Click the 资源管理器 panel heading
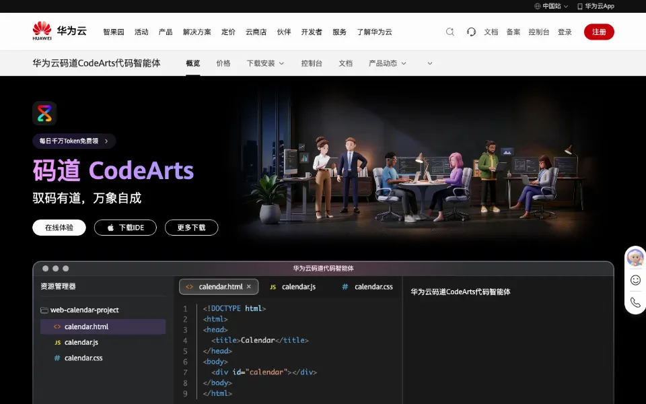Viewport: 646px width, 404px height. coord(58,286)
